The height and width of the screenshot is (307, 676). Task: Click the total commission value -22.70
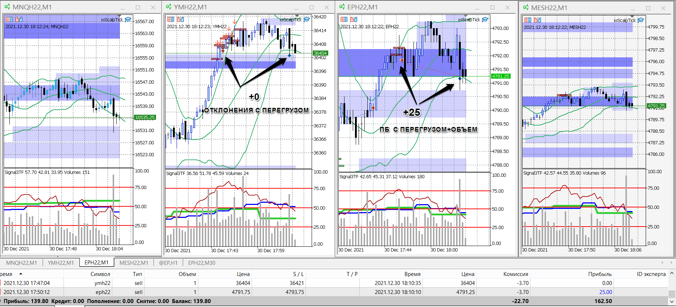tap(520, 301)
